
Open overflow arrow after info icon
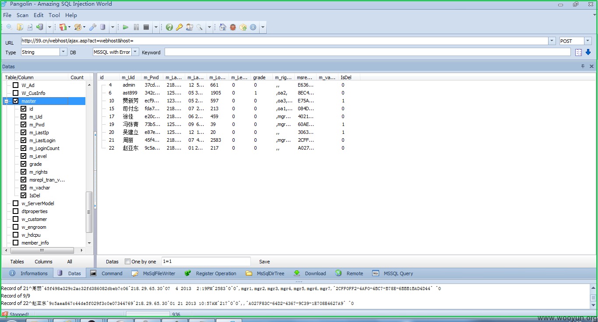click(263, 27)
